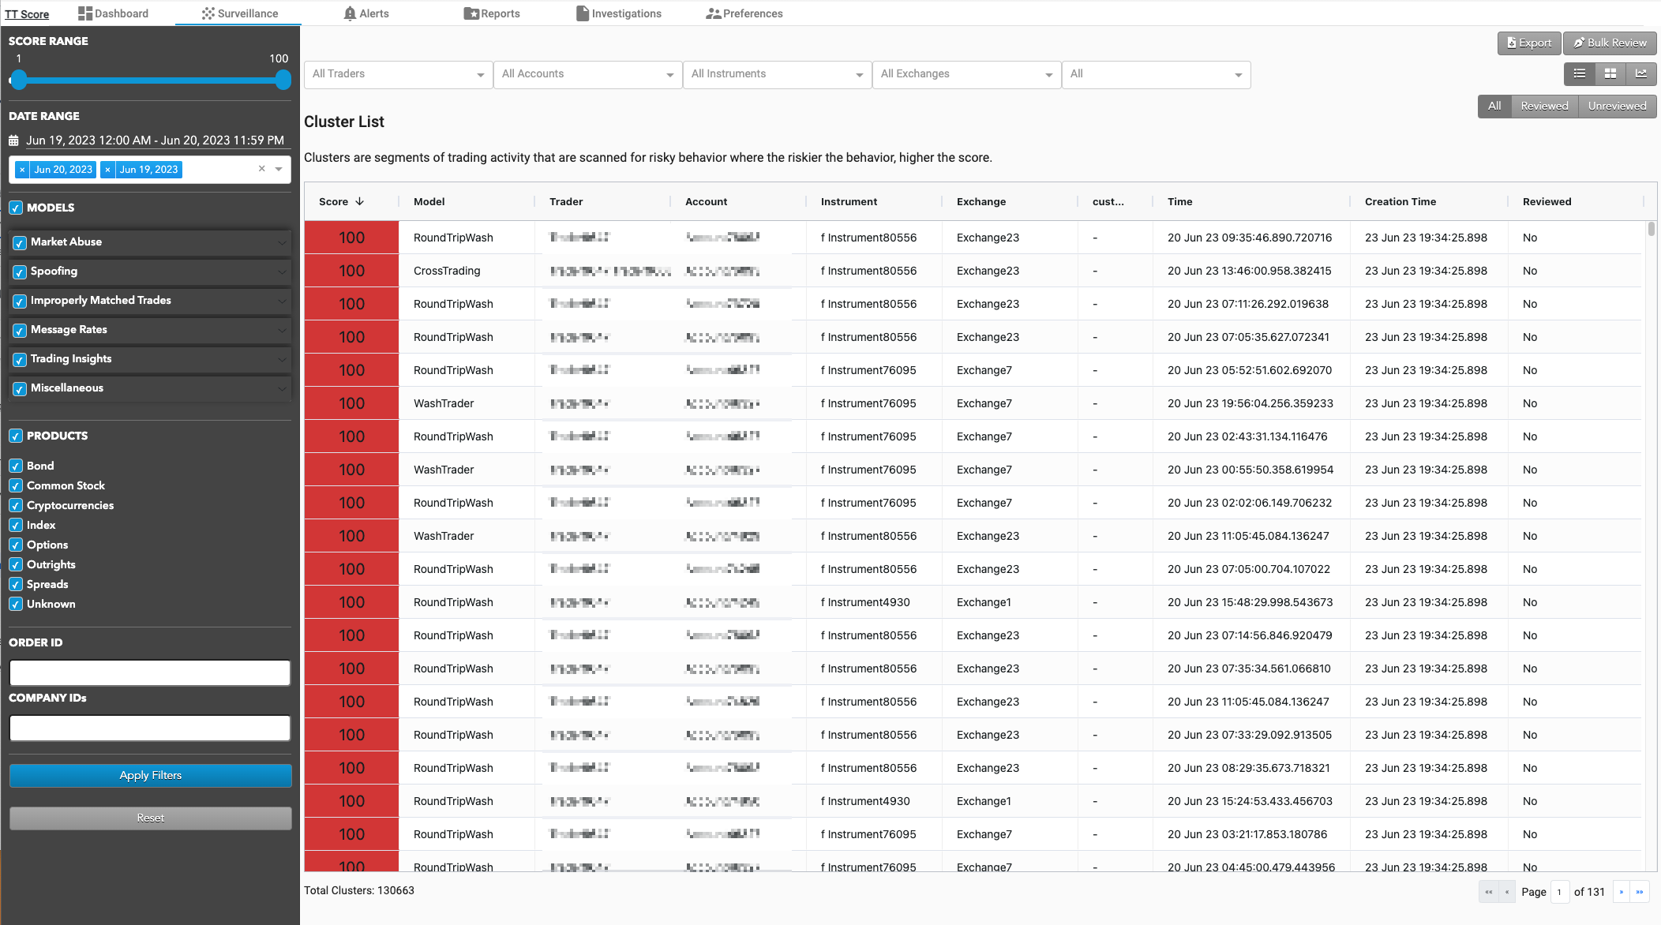Open the rightmost All filter dropdown
Screen dimensions: 1661x925
1156,74
